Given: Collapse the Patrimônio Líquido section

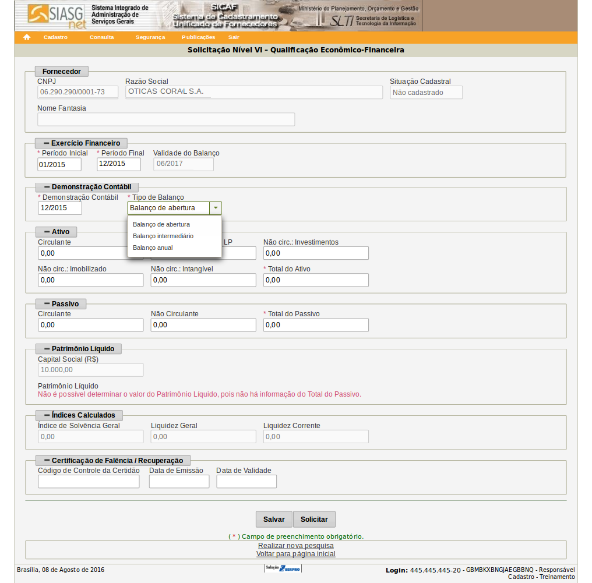Looking at the screenshot, I should point(79,349).
